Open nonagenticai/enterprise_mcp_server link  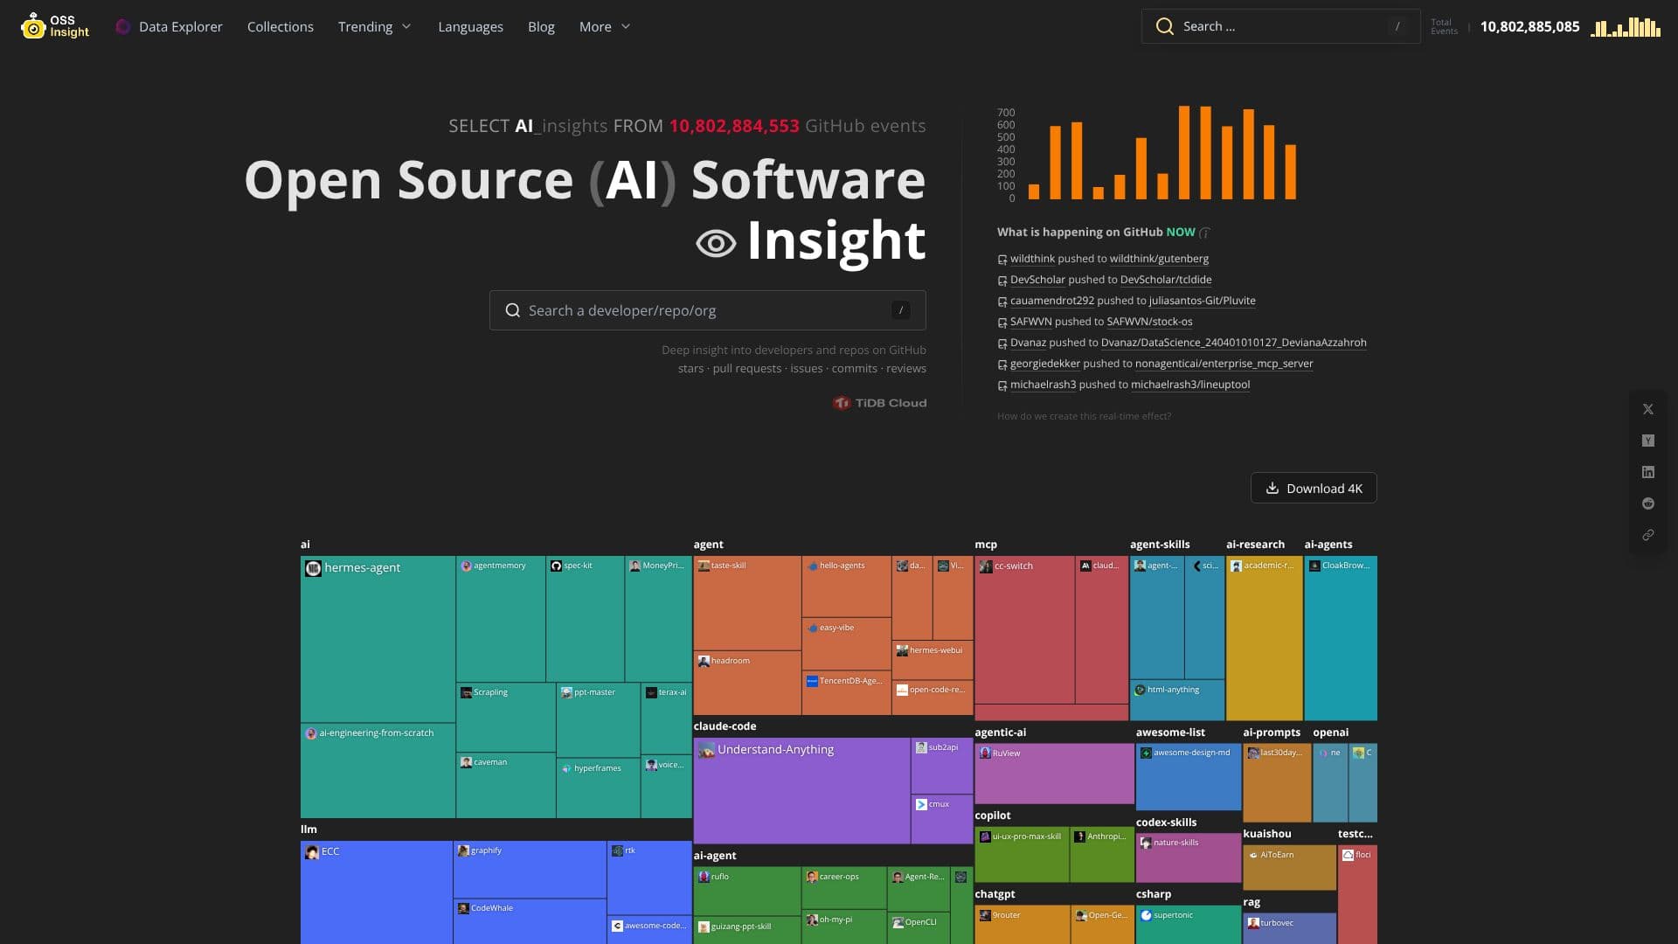point(1224,364)
